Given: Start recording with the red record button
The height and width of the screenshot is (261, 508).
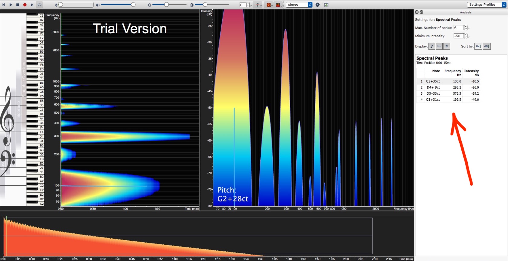Looking at the screenshot, I should tap(25, 5).
